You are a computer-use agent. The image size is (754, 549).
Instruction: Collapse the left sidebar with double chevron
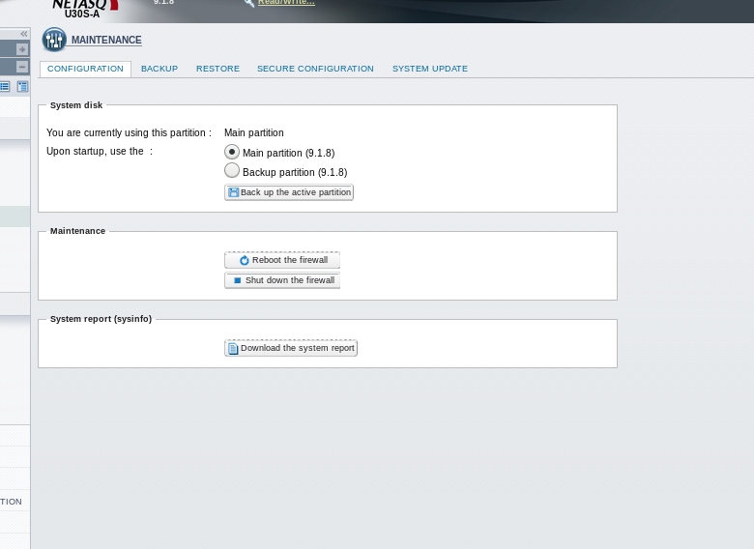click(23, 34)
